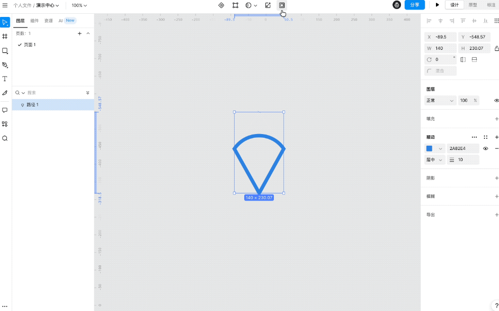Select the Text tool
This screenshot has height=311, width=499.
coord(5,78)
